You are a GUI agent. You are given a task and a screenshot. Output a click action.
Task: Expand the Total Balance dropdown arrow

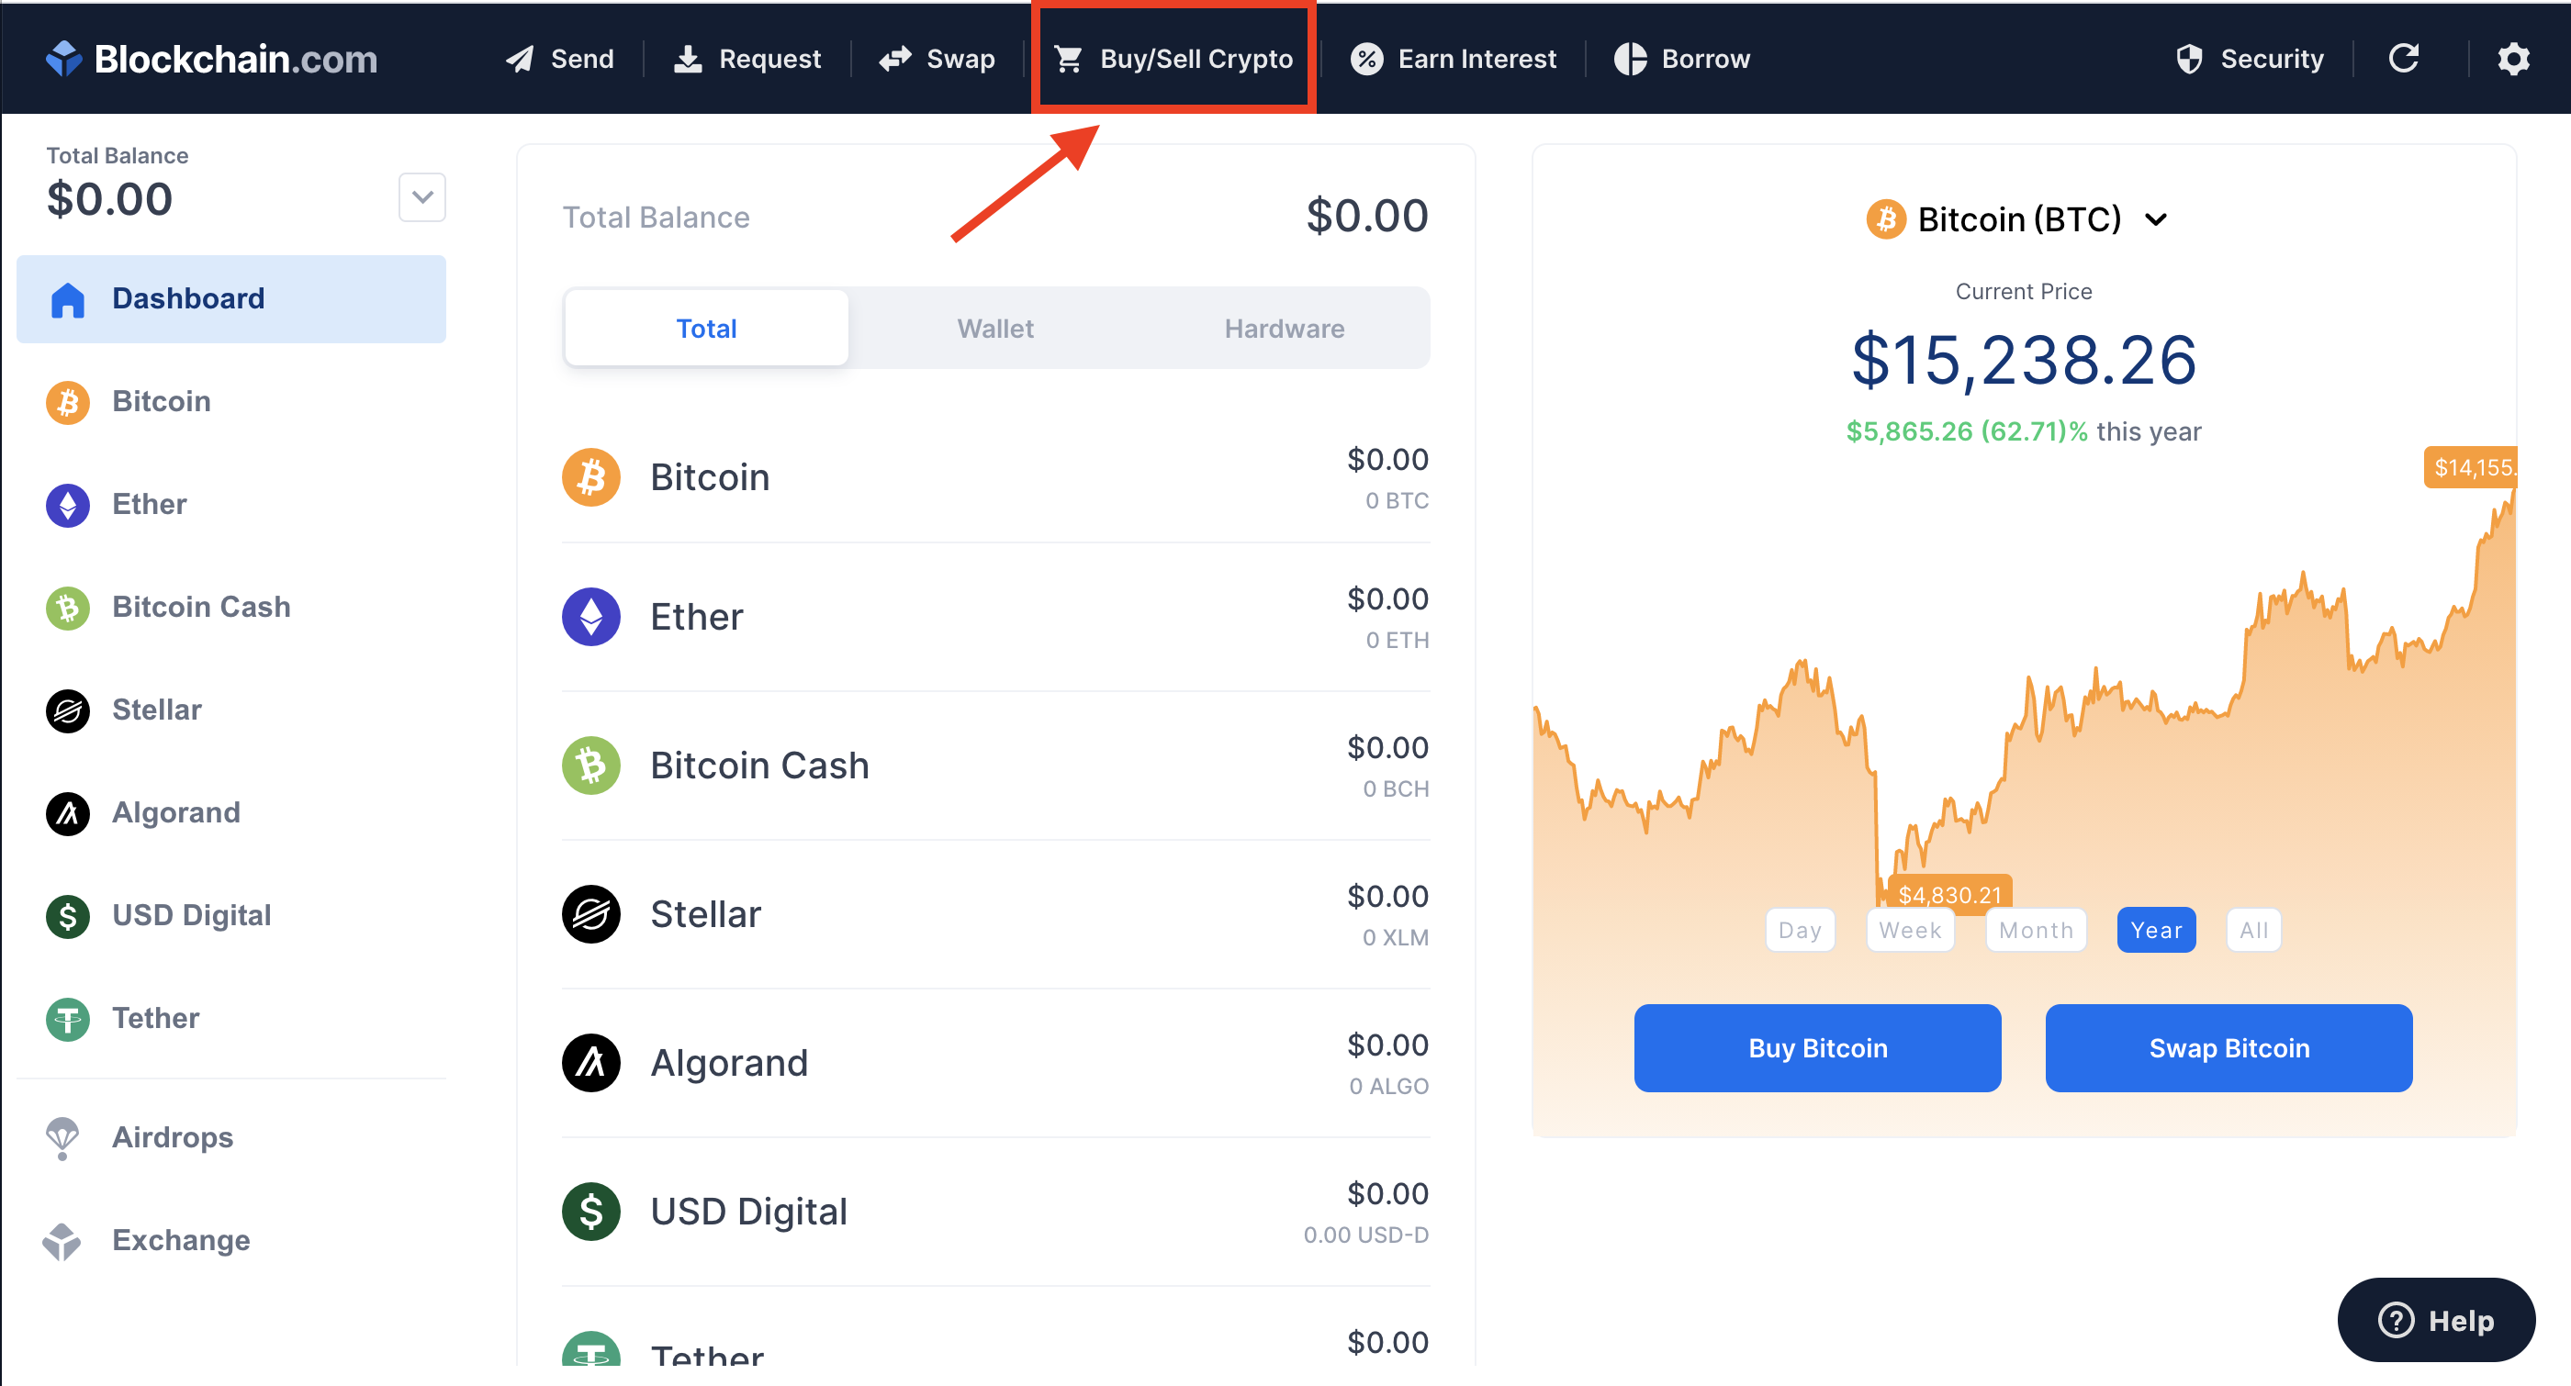421,195
